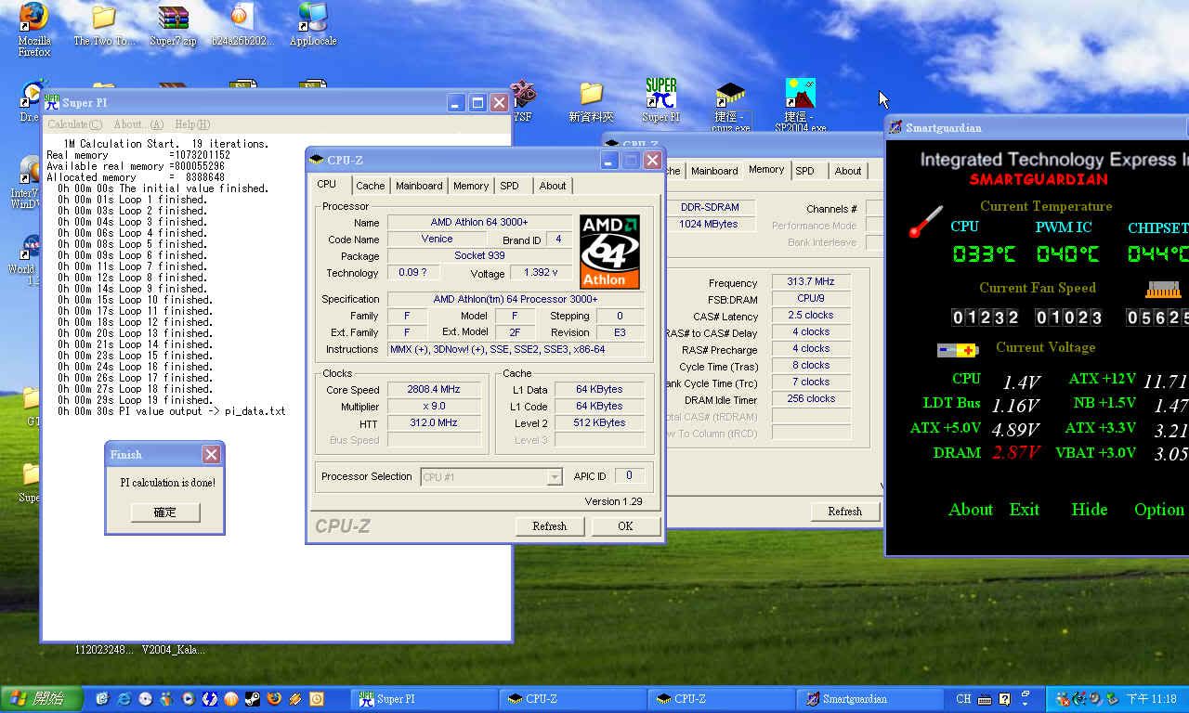Click the thermometer icon in Smartguardian

tap(925, 223)
